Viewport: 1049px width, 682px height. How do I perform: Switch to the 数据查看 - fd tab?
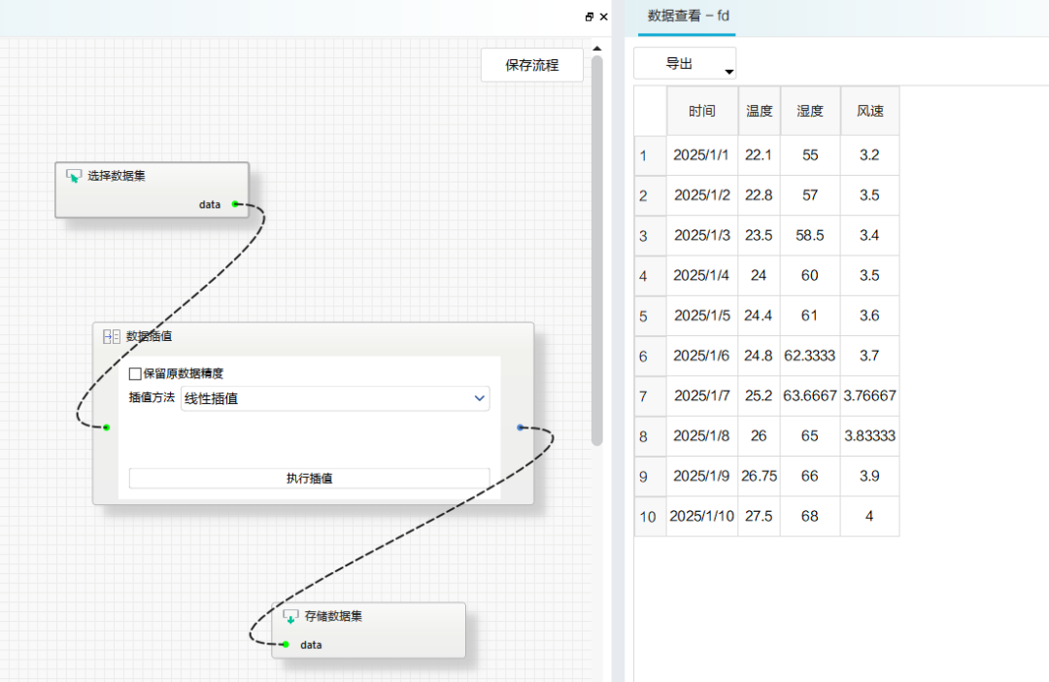[688, 17]
